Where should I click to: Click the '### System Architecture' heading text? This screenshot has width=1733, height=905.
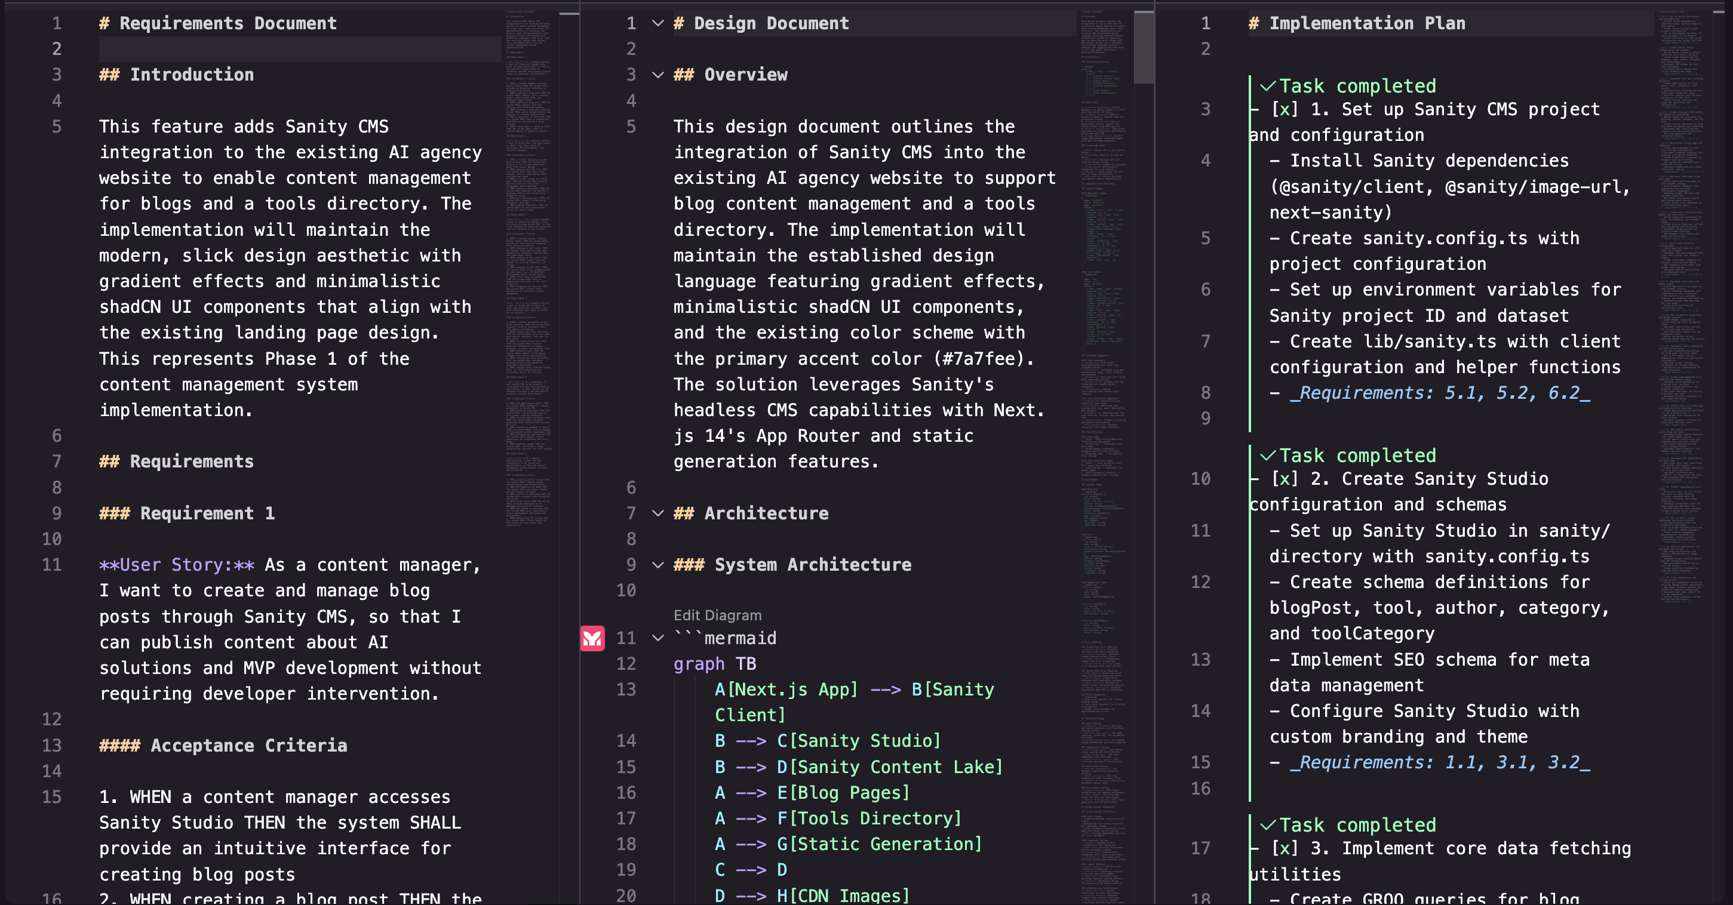click(792, 565)
